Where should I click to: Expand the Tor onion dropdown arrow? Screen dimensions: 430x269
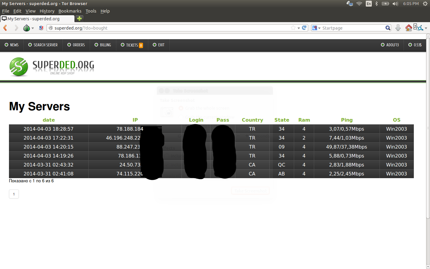pos(33,28)
